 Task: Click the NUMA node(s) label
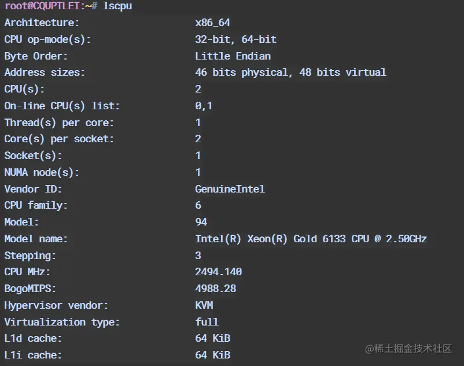(x=42, y=172)
